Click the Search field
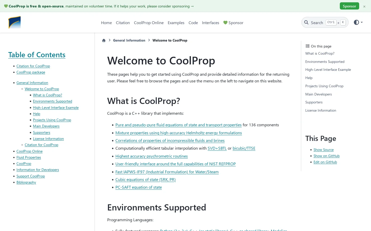 point(325,22)
